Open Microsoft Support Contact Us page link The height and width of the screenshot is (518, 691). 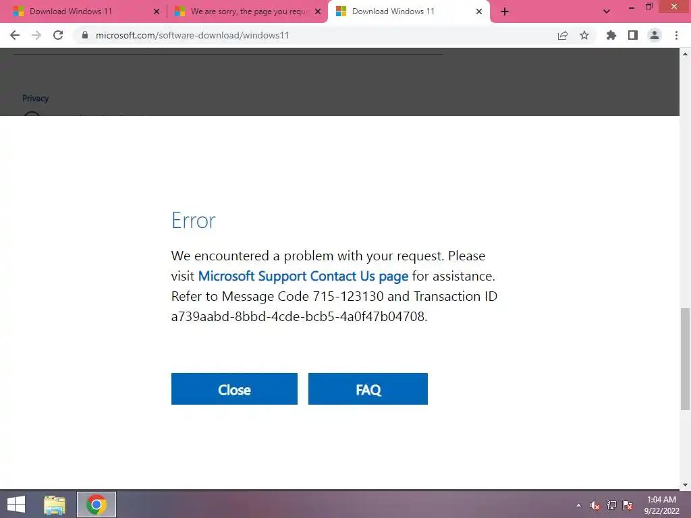tap(303, 276)
